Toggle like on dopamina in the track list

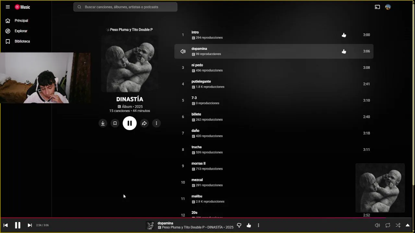(x=344, y=51)
